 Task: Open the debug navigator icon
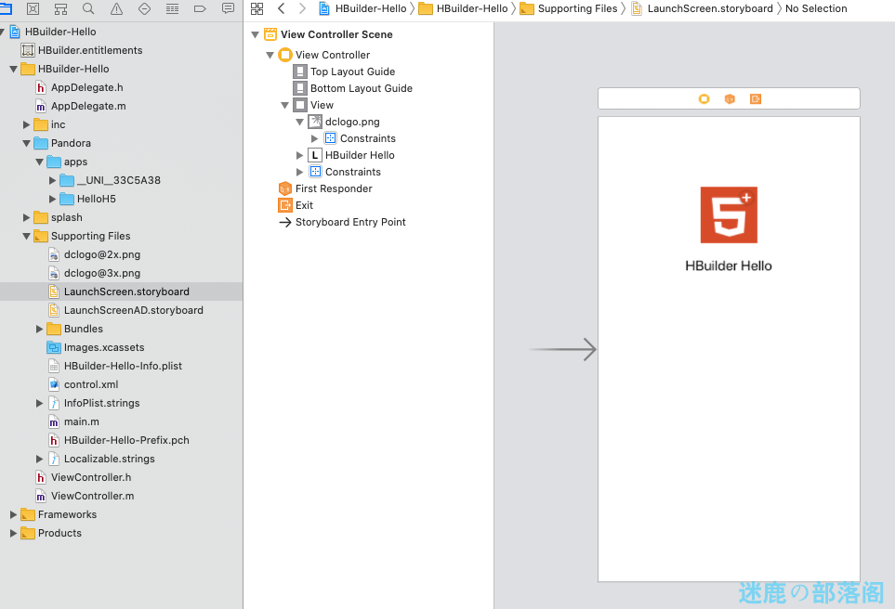172,8
